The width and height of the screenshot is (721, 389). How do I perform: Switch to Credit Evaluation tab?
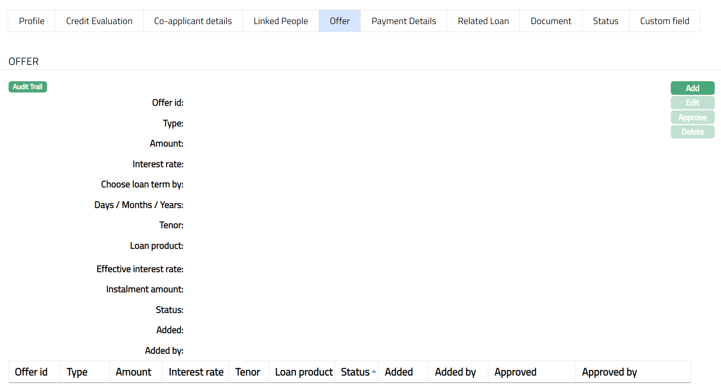click(99, 21)
